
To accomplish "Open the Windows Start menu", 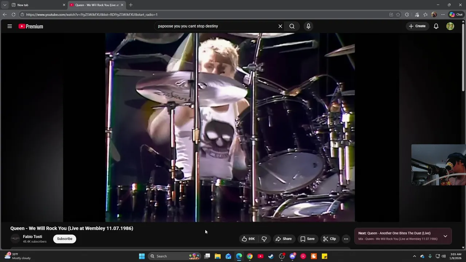I will pos(142,256).
